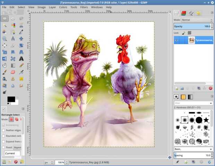Select the Shear tool
Viewport: 215px width, 166px height.
13,52
